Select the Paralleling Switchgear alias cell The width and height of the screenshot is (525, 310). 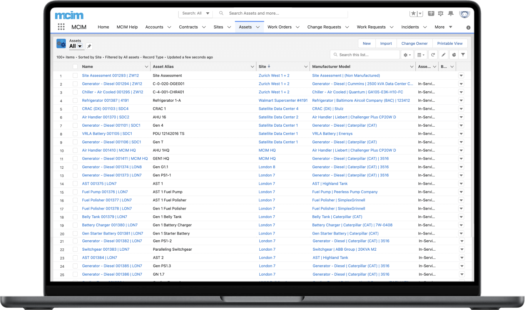pyautogui.click(x=172, y=249)
